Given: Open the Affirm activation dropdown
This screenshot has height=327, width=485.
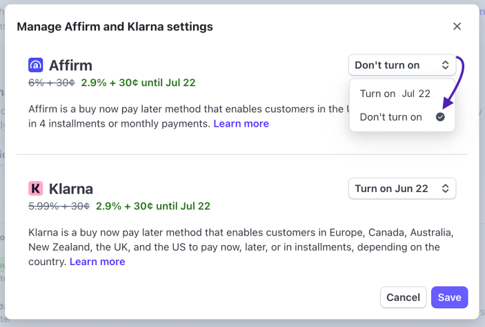Looking at the screenshot, I should click(x=402, y=65).
